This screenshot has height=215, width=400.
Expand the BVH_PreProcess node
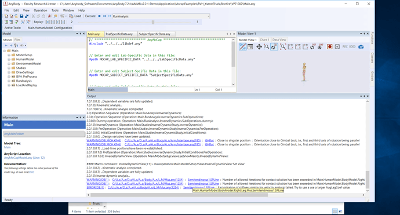coord(9,76)
